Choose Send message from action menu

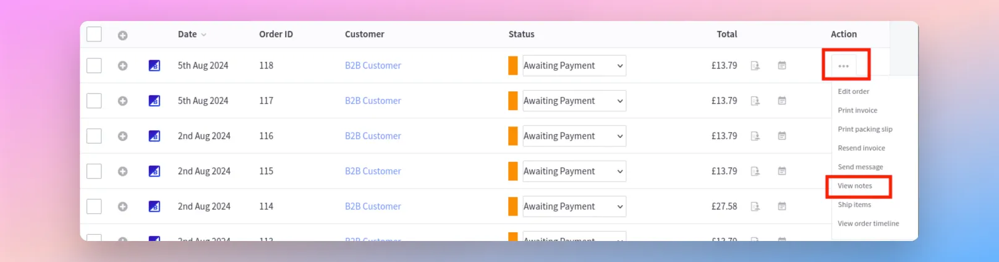(x=860, y=167)
